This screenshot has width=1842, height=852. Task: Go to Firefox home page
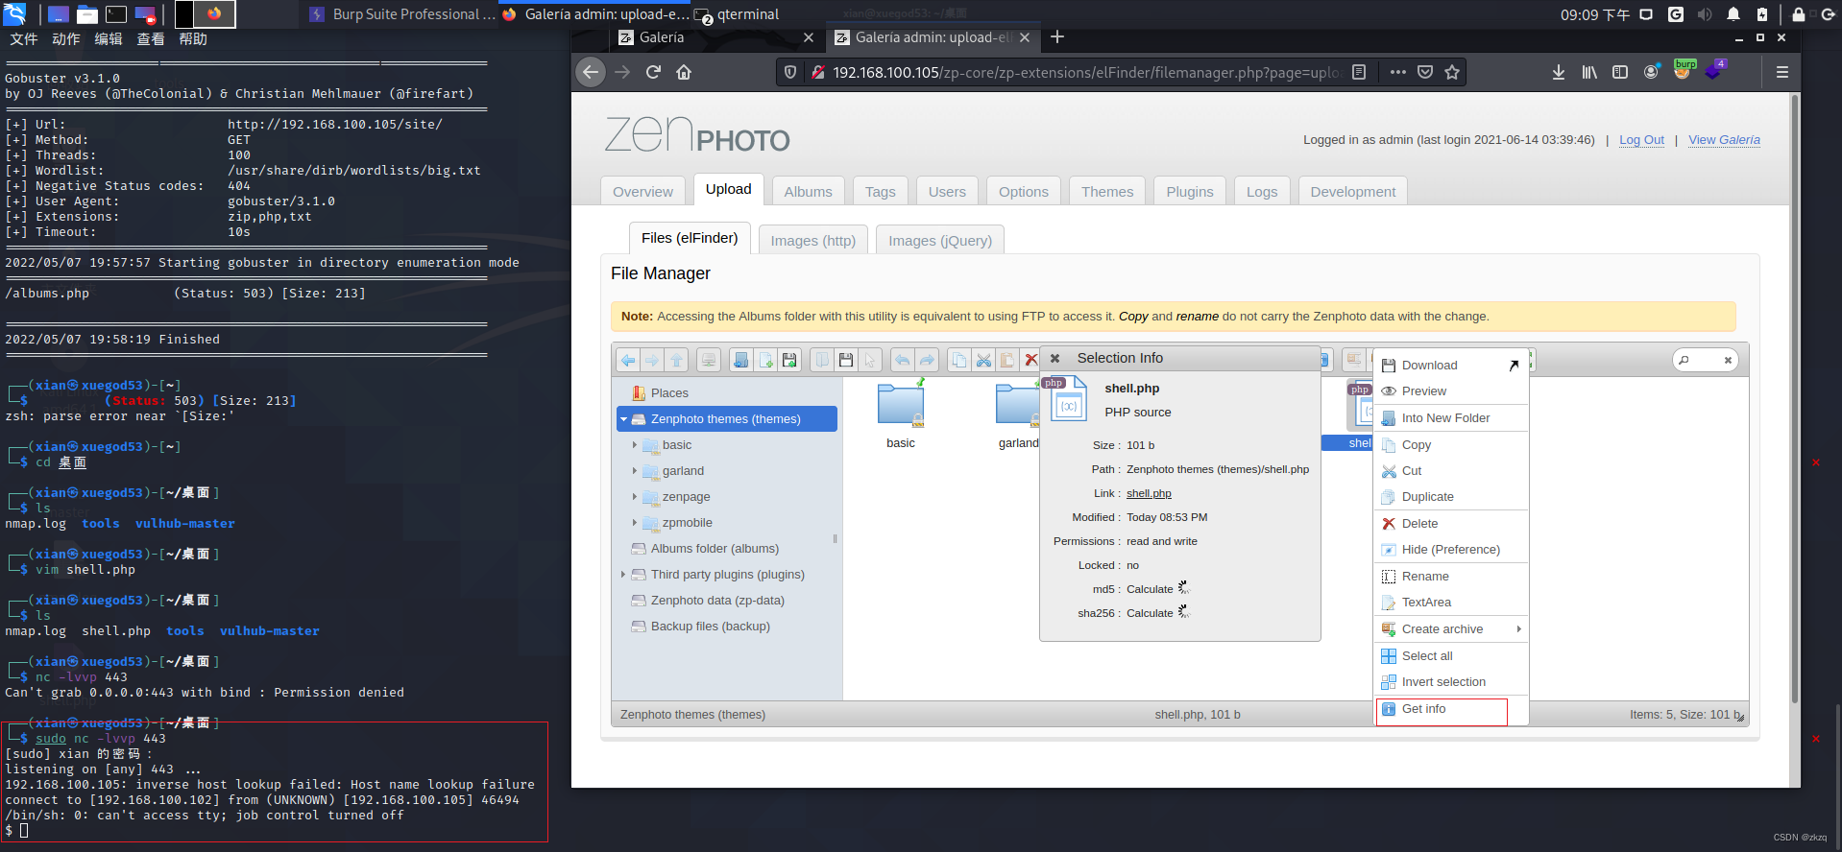click(x=684, y=72)
